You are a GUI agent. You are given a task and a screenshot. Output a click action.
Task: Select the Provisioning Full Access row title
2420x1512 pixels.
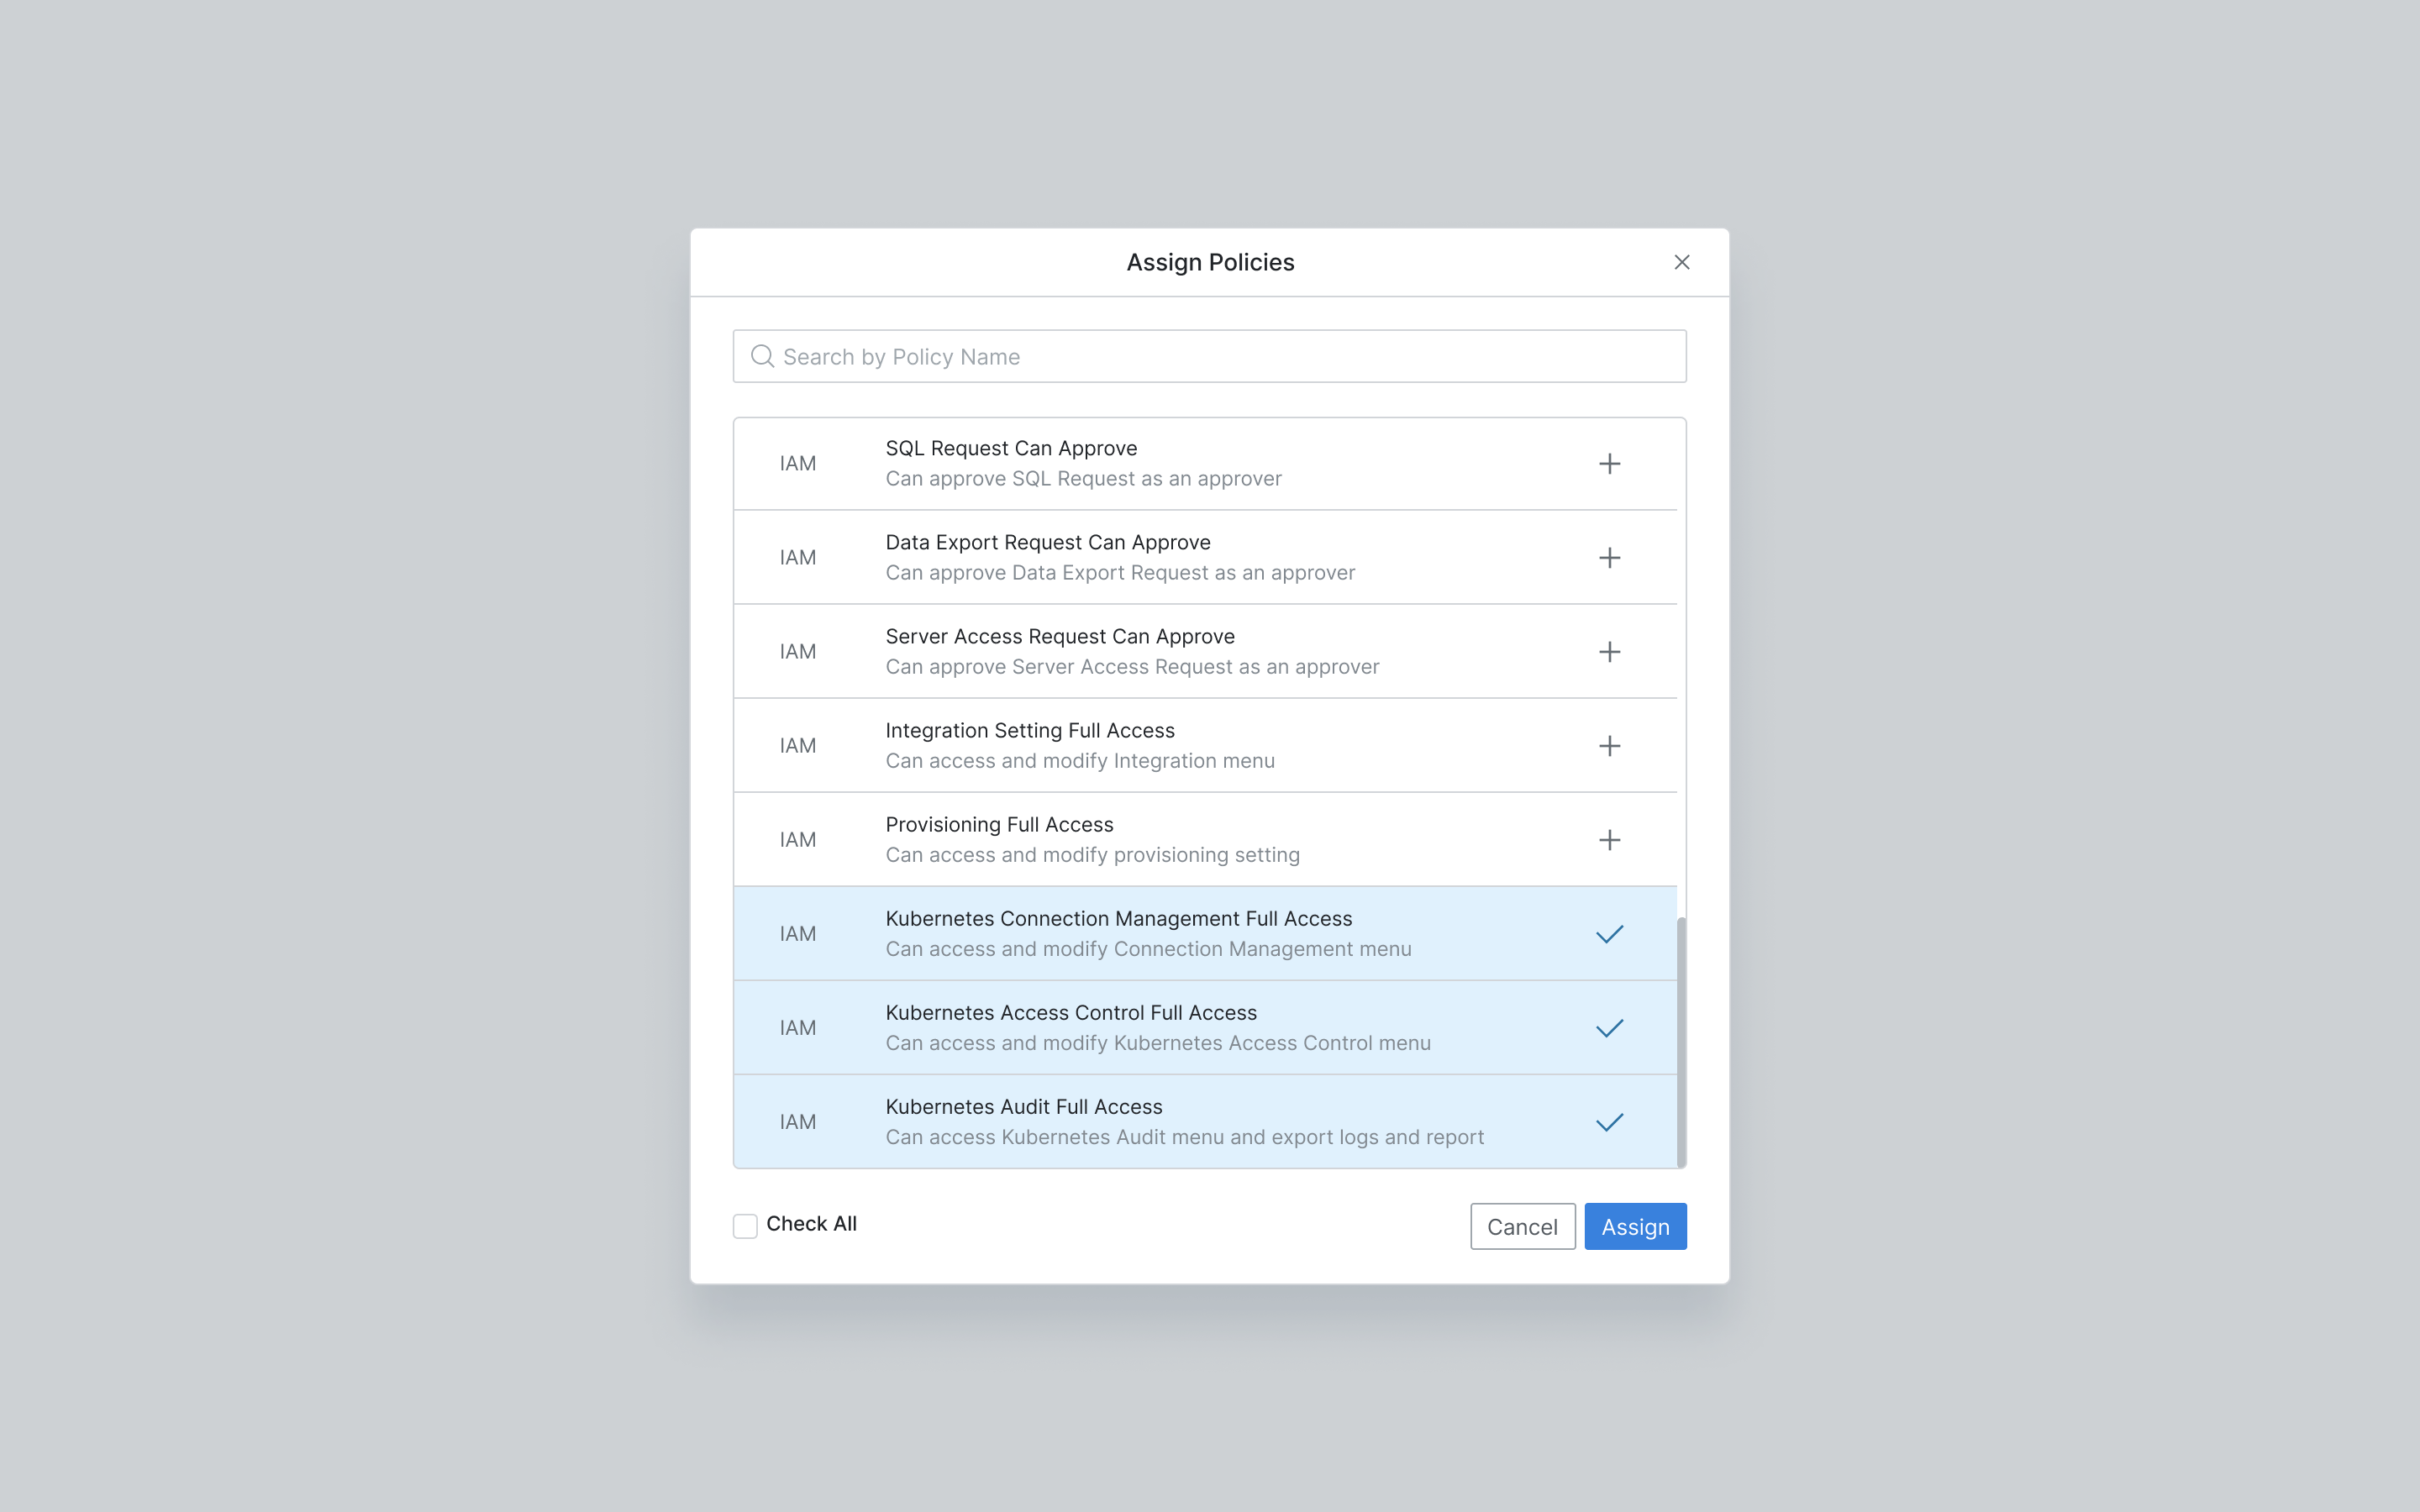click(999, 824)
